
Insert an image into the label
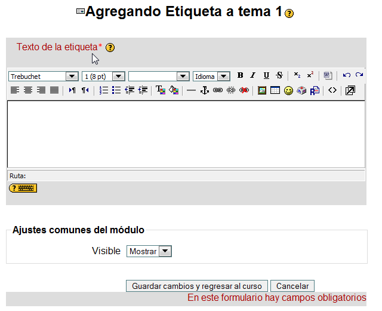[261, 90]
